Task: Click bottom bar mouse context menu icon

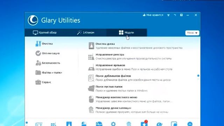Action: pos(84,124)
